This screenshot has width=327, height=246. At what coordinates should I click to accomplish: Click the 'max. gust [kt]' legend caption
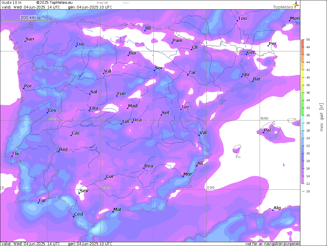point(321,117)
